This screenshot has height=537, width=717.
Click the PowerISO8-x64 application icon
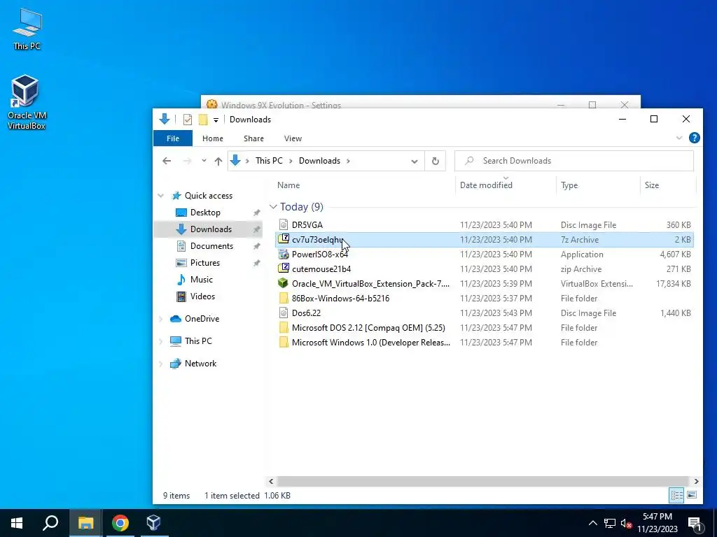click(284, 255)
